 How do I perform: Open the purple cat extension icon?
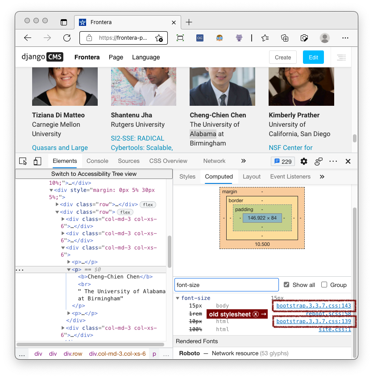click(239, 38)
